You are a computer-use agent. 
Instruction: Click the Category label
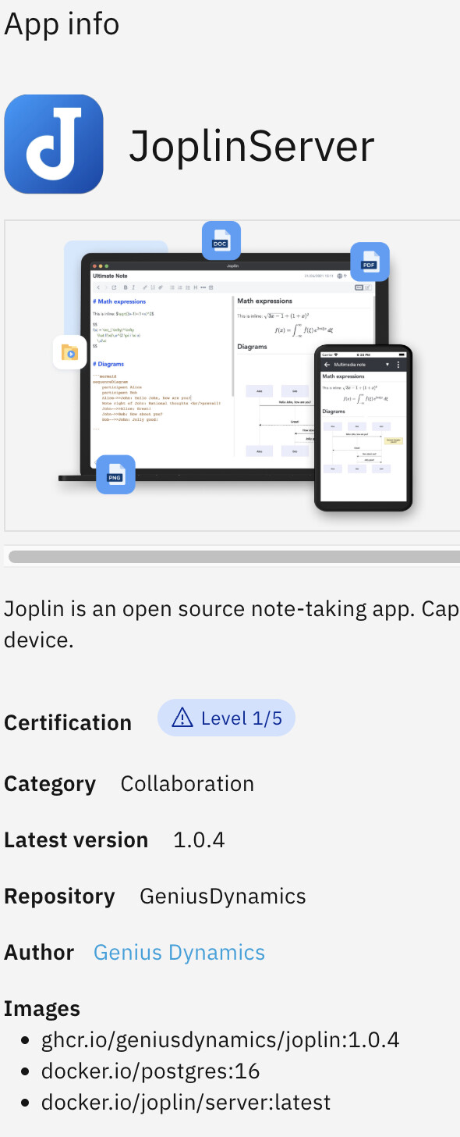(50, 784)
